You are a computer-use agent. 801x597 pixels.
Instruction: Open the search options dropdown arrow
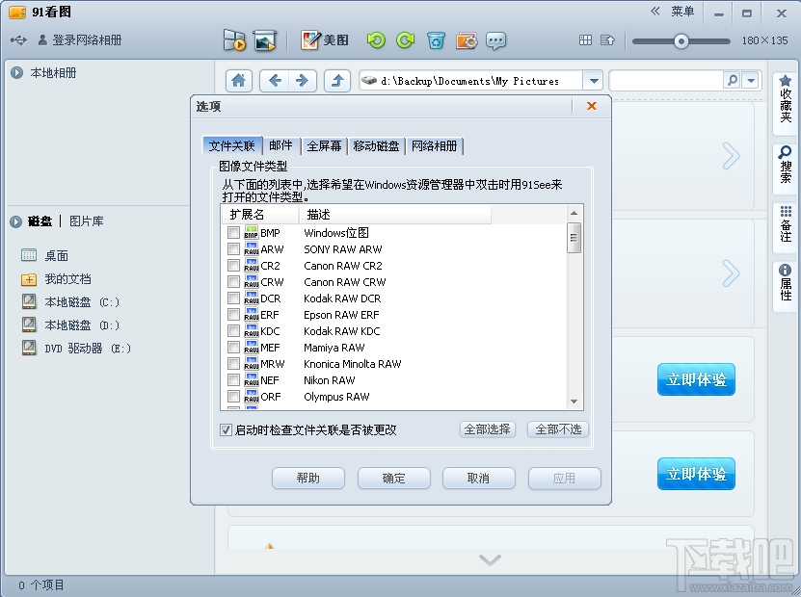pyautogui.click(x=751, y=80)
